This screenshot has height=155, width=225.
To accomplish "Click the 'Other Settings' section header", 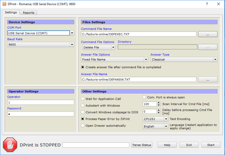I will [x=149, y=92].
